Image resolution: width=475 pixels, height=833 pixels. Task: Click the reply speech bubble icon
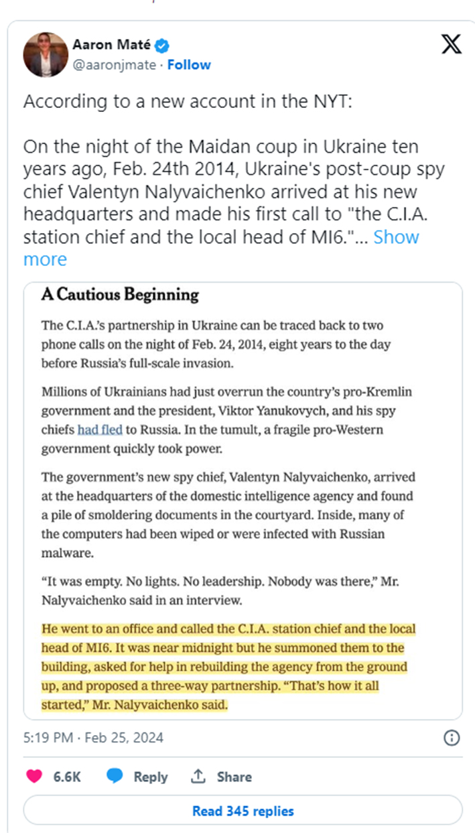(115, 776)
